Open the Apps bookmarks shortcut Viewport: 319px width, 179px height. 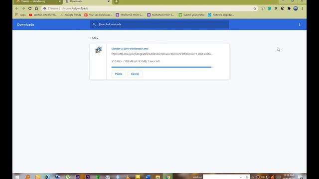20,15
